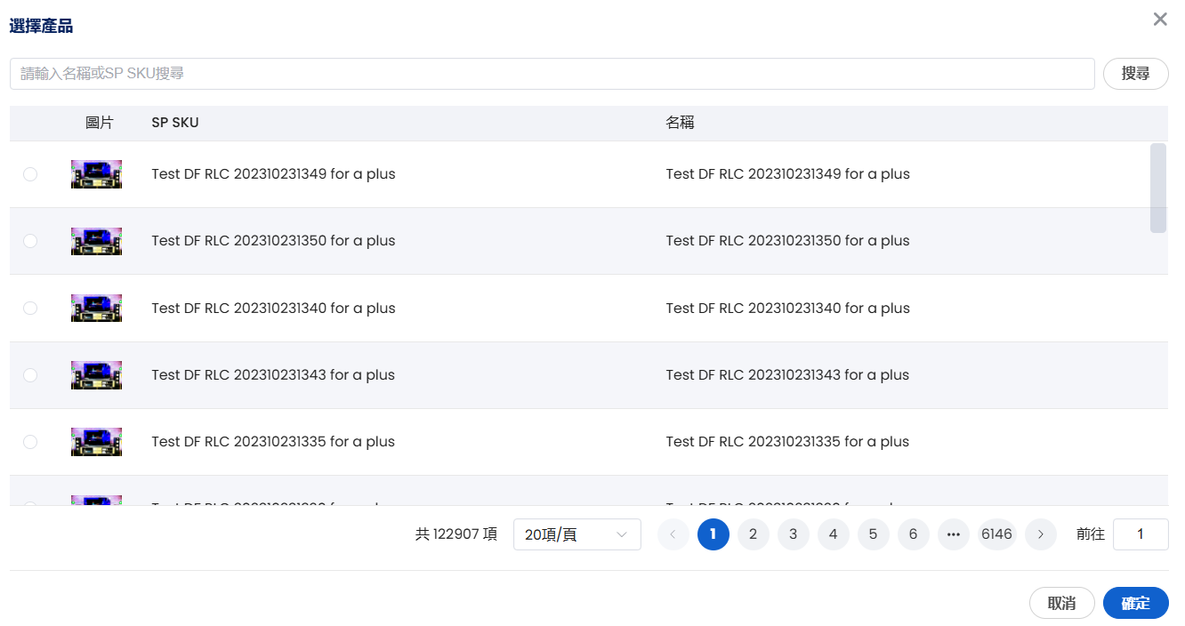
Task: Click 名稱 cell for product 202310231335
Action: point(787,442)
